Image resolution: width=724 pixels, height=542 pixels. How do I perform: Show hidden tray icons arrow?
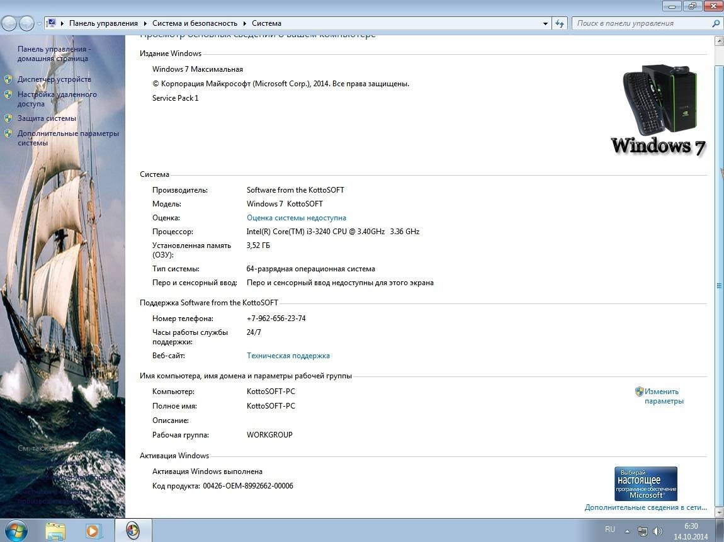click(627, 531)
